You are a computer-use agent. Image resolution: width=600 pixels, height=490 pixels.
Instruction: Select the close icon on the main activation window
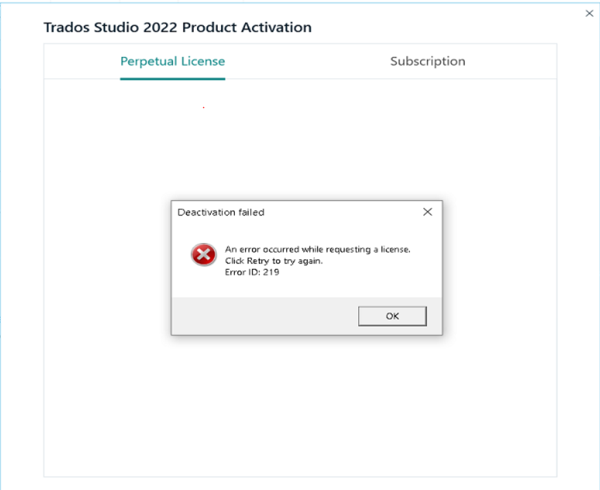[590, 12]
